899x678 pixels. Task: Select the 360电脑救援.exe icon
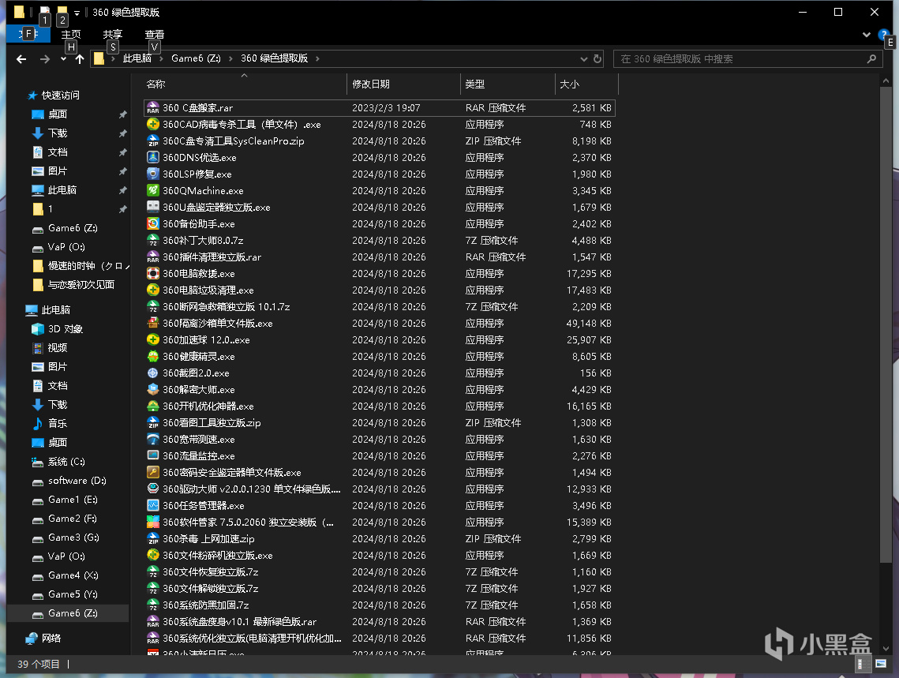pyautogui.click(x=152, y=273)
